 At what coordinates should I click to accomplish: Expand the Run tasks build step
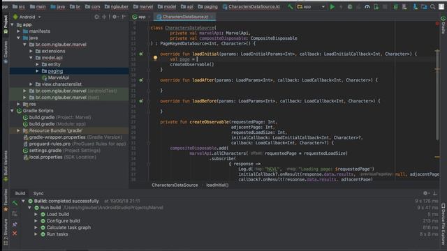pos(36,234)
